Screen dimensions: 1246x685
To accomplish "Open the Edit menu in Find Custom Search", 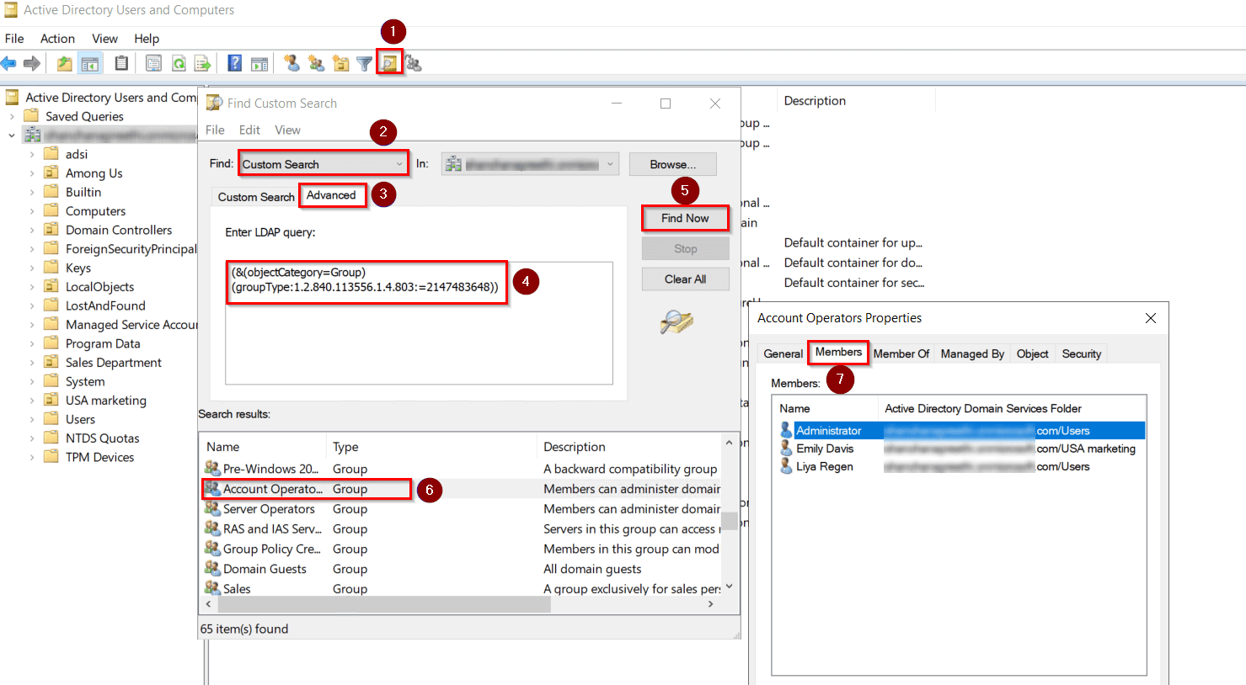I will [249, 130].
